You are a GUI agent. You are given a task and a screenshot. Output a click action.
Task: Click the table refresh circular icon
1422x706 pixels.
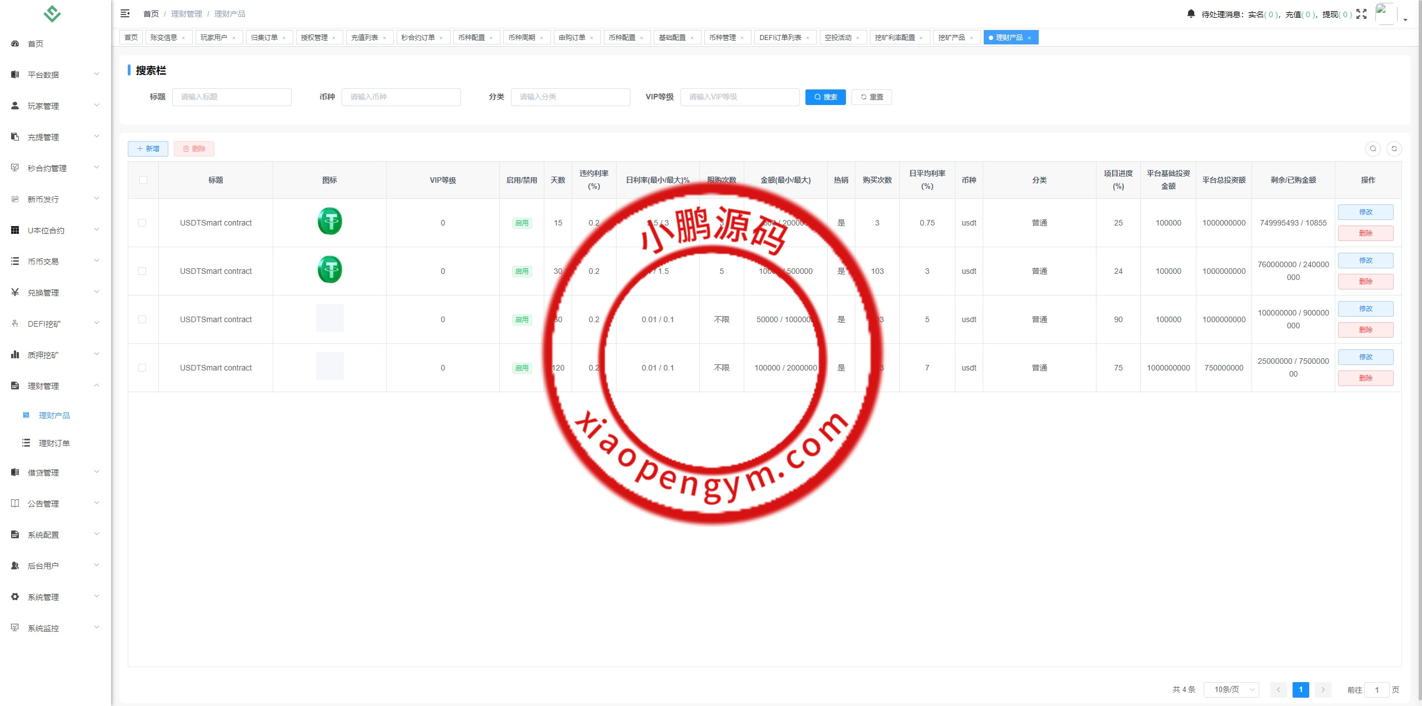click(x=1394, y=148)
